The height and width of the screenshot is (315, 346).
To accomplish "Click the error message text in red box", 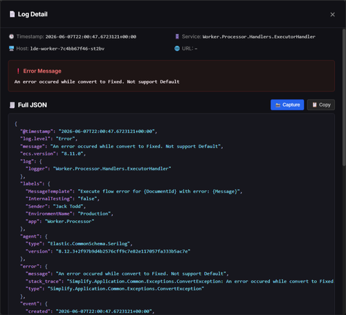I will pos(97,82).
